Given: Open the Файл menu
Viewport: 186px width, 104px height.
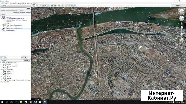Looking at the screenshot, I should click(x=2, y=3).
